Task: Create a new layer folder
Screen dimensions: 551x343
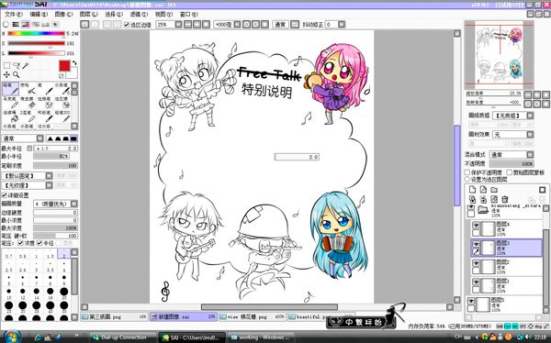Action: (494, 190)
